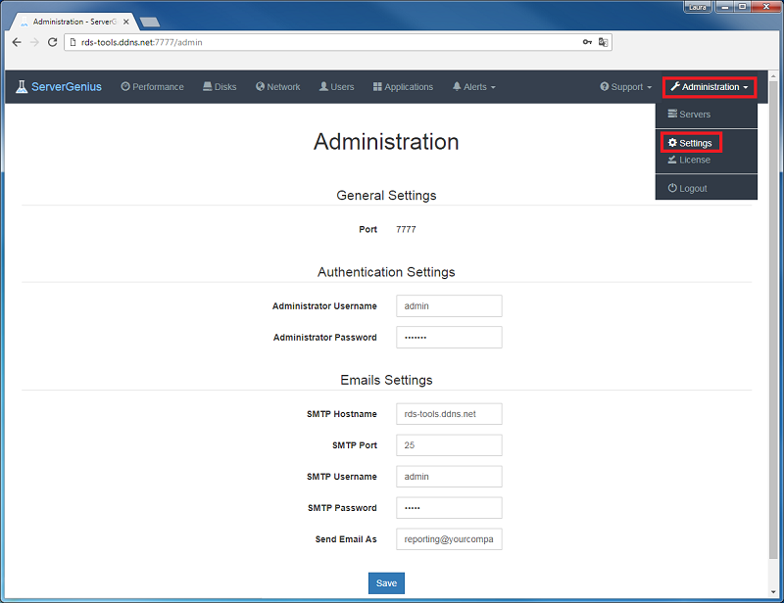Click the Send Email As field

pyautogui.click(x=449, y=539)
